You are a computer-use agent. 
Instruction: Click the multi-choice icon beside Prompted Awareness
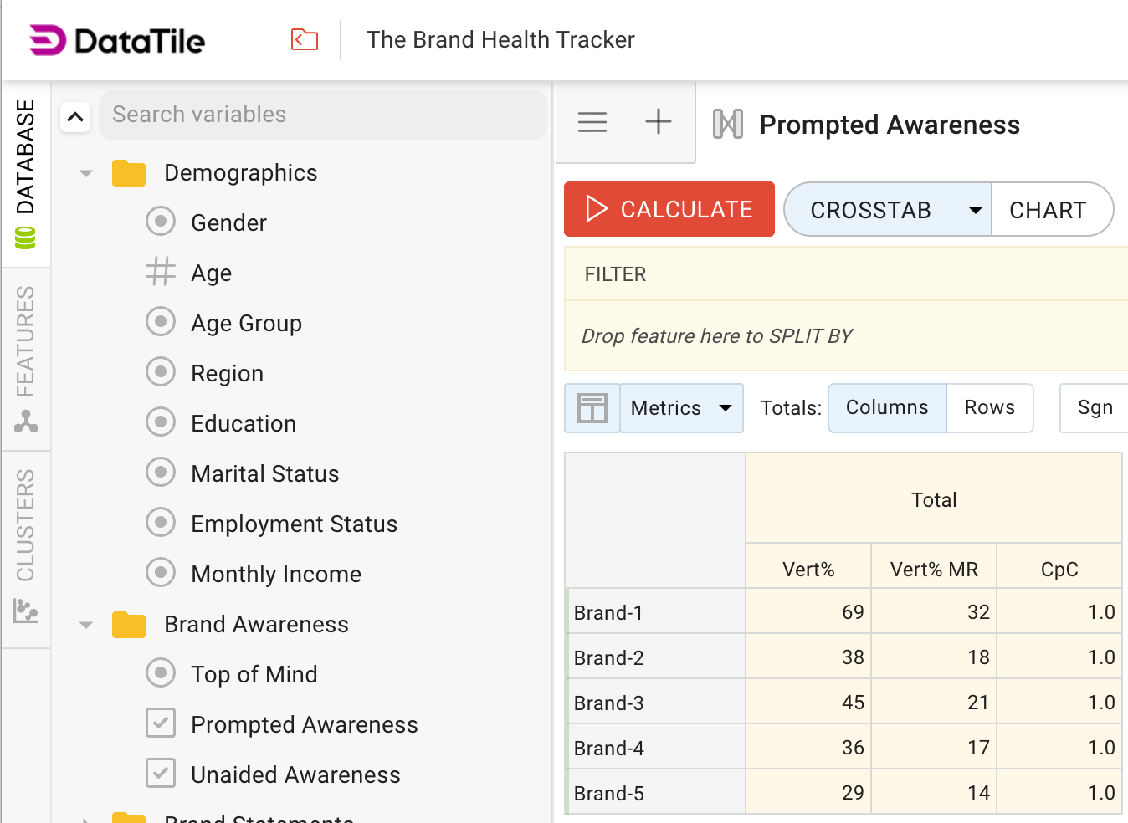click(x=161, y=723)
